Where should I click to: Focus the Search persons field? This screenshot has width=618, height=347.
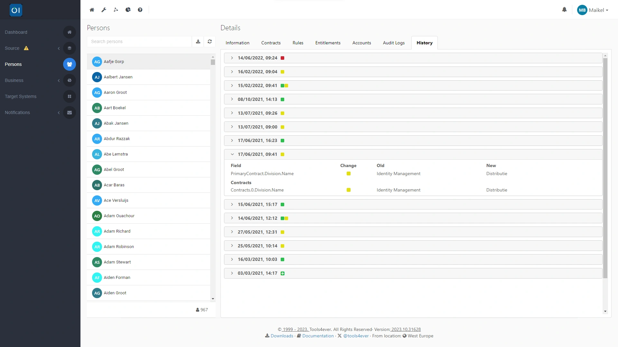(x=139, y=41)
